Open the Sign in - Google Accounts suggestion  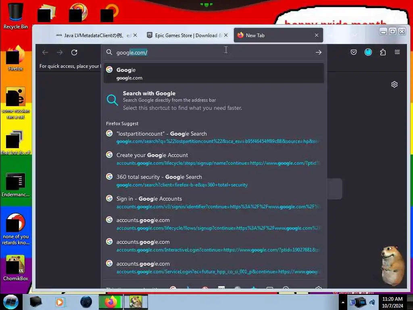coord(214,202)
